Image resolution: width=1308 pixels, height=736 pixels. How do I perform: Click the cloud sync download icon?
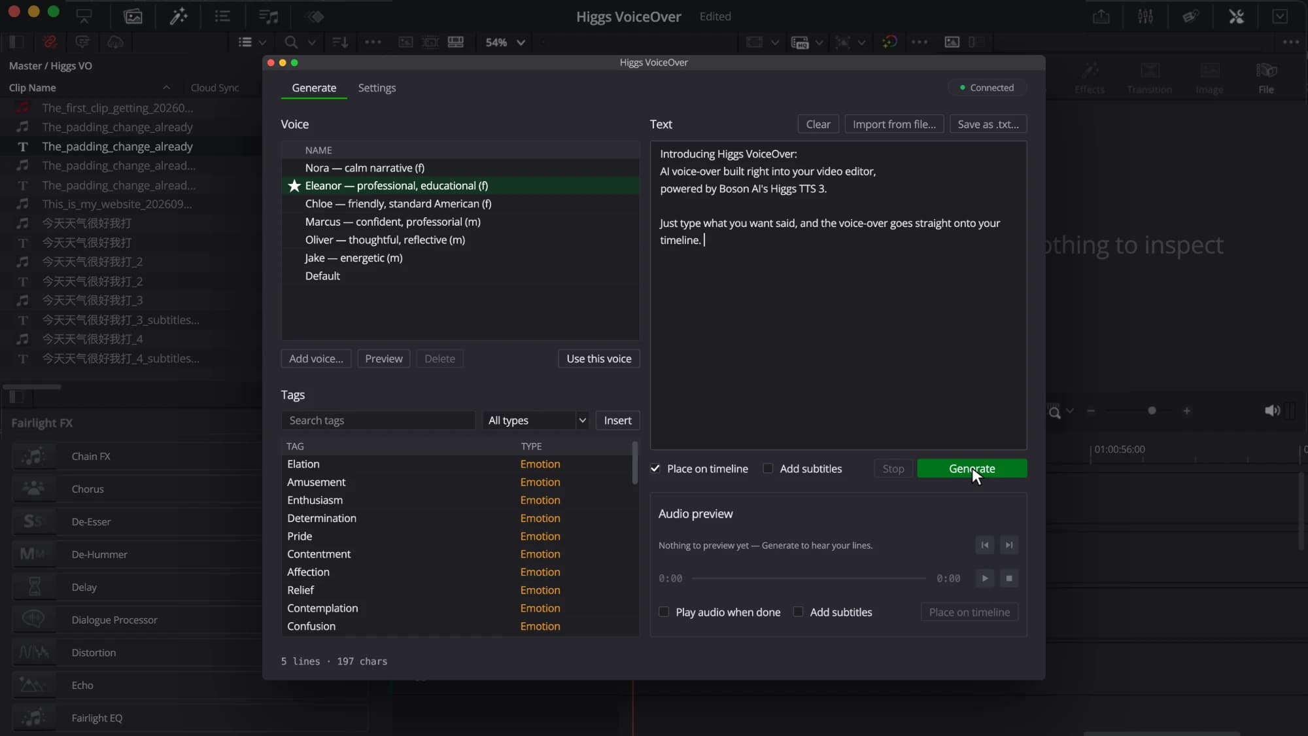point(115,42)
